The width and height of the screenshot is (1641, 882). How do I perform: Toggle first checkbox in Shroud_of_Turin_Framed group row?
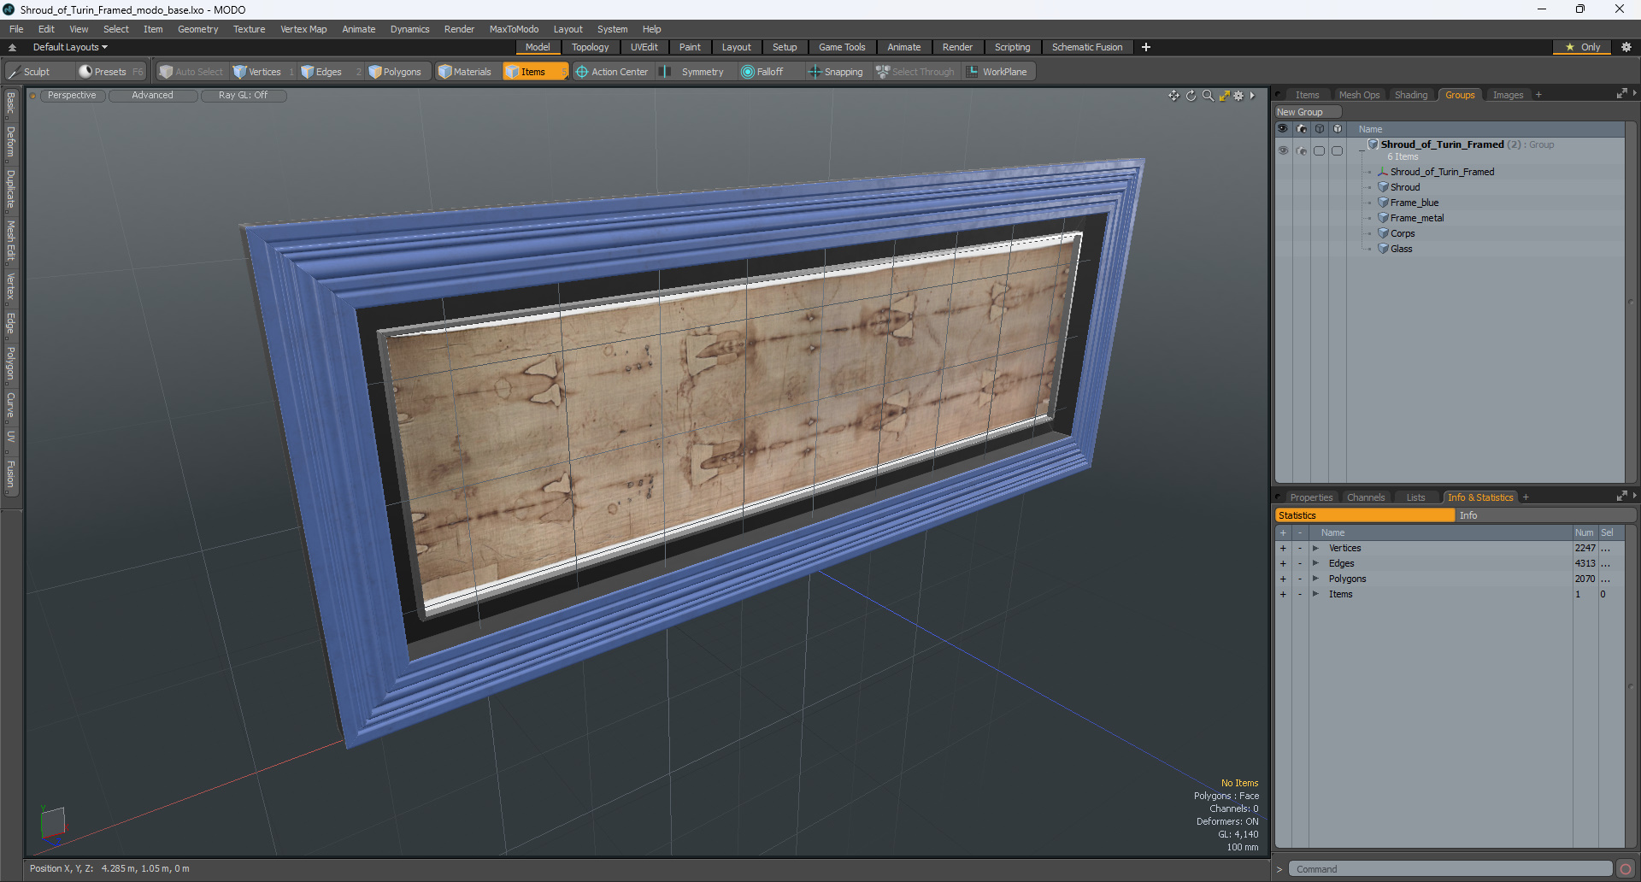pos(1319,150)
